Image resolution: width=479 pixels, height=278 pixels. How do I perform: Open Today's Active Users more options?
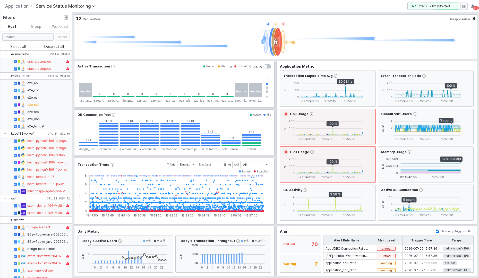[x=168, y=241]
